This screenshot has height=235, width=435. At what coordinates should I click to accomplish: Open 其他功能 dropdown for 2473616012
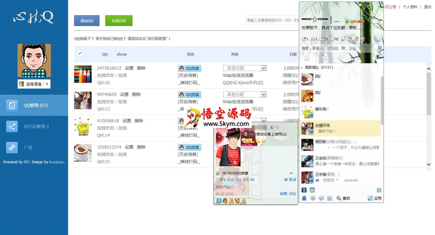[245, 68]
